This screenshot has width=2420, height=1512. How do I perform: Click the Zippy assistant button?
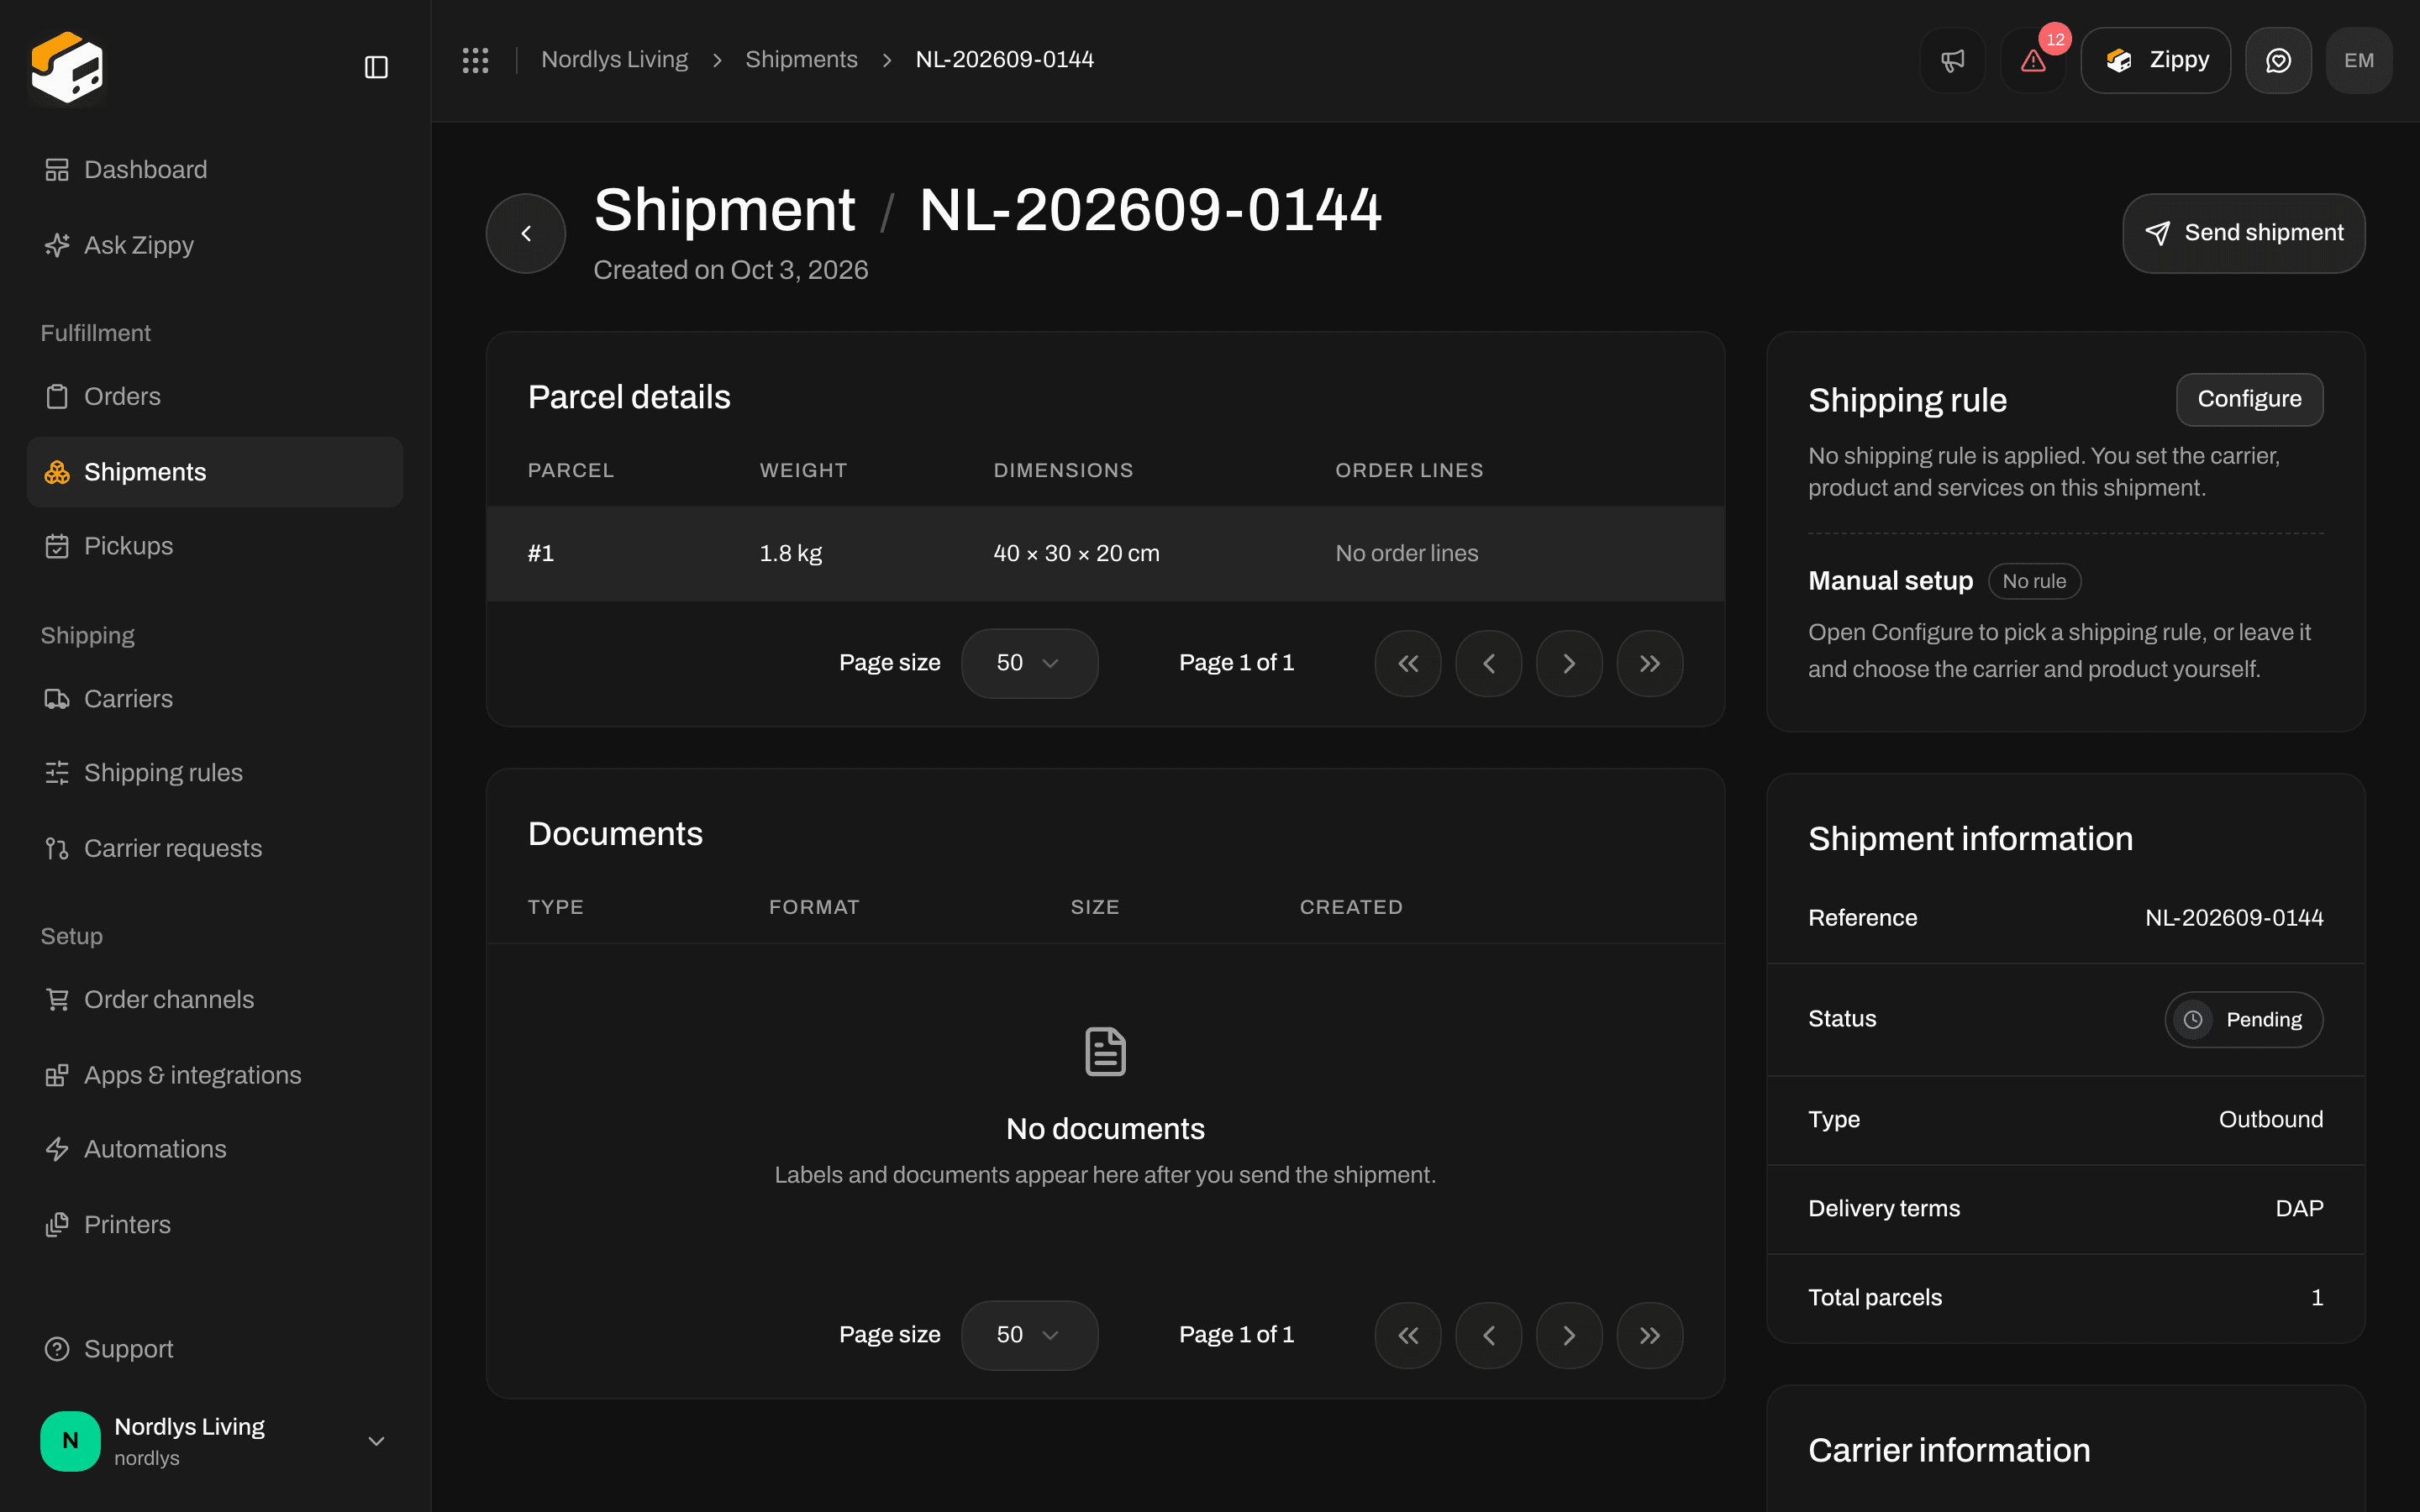pos(2155,60)
